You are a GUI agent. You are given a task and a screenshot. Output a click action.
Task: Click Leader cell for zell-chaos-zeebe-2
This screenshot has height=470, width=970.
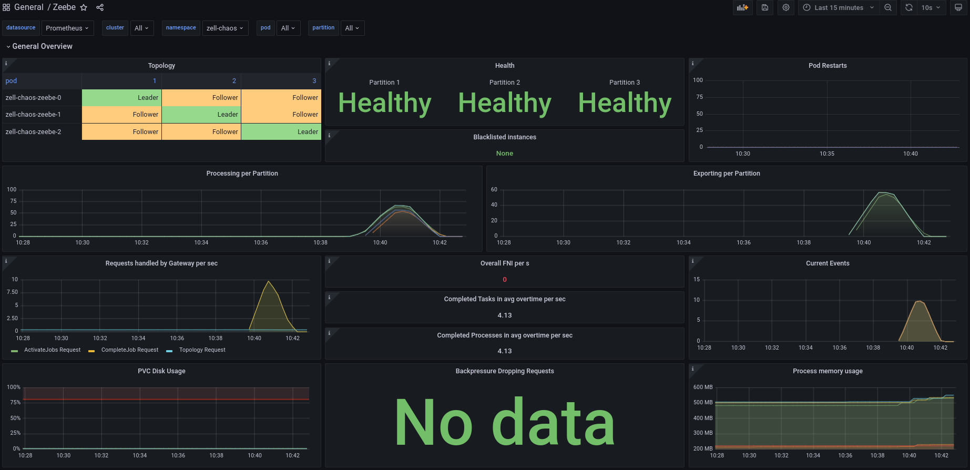tap(281, 132)
